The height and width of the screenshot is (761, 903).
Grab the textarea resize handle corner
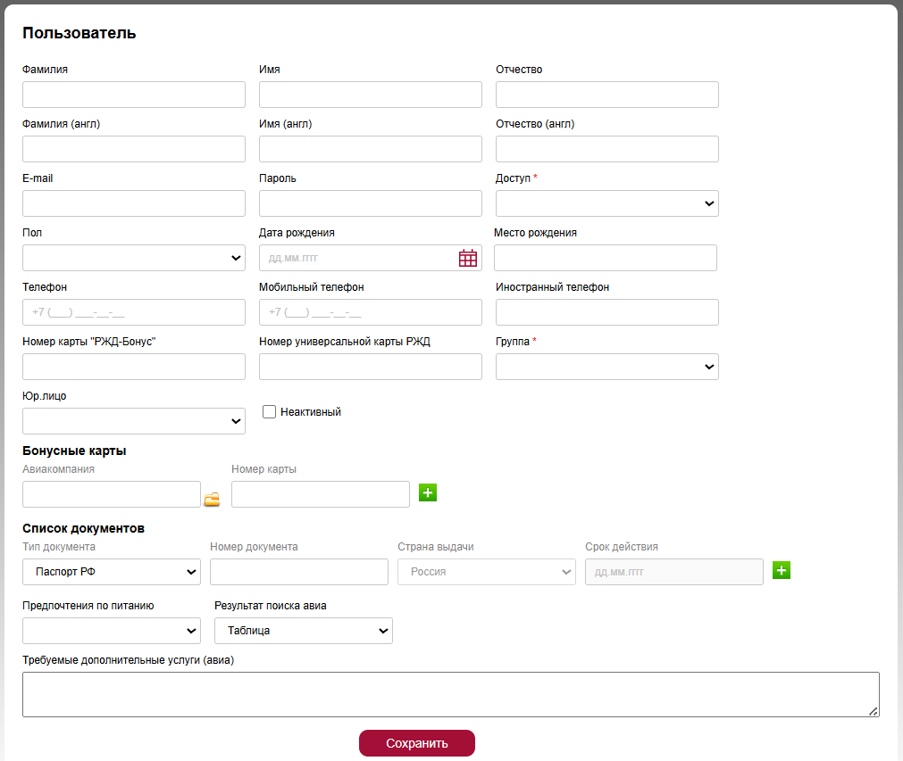[x=874, y=712]
